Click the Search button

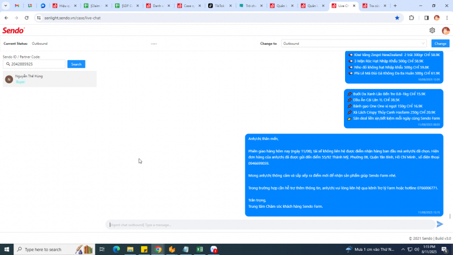[x=76, y=64]
